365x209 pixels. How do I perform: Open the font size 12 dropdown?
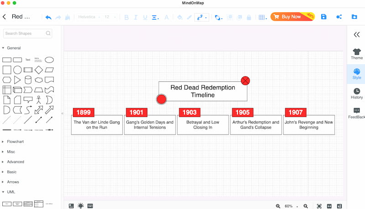coord(110,17)
